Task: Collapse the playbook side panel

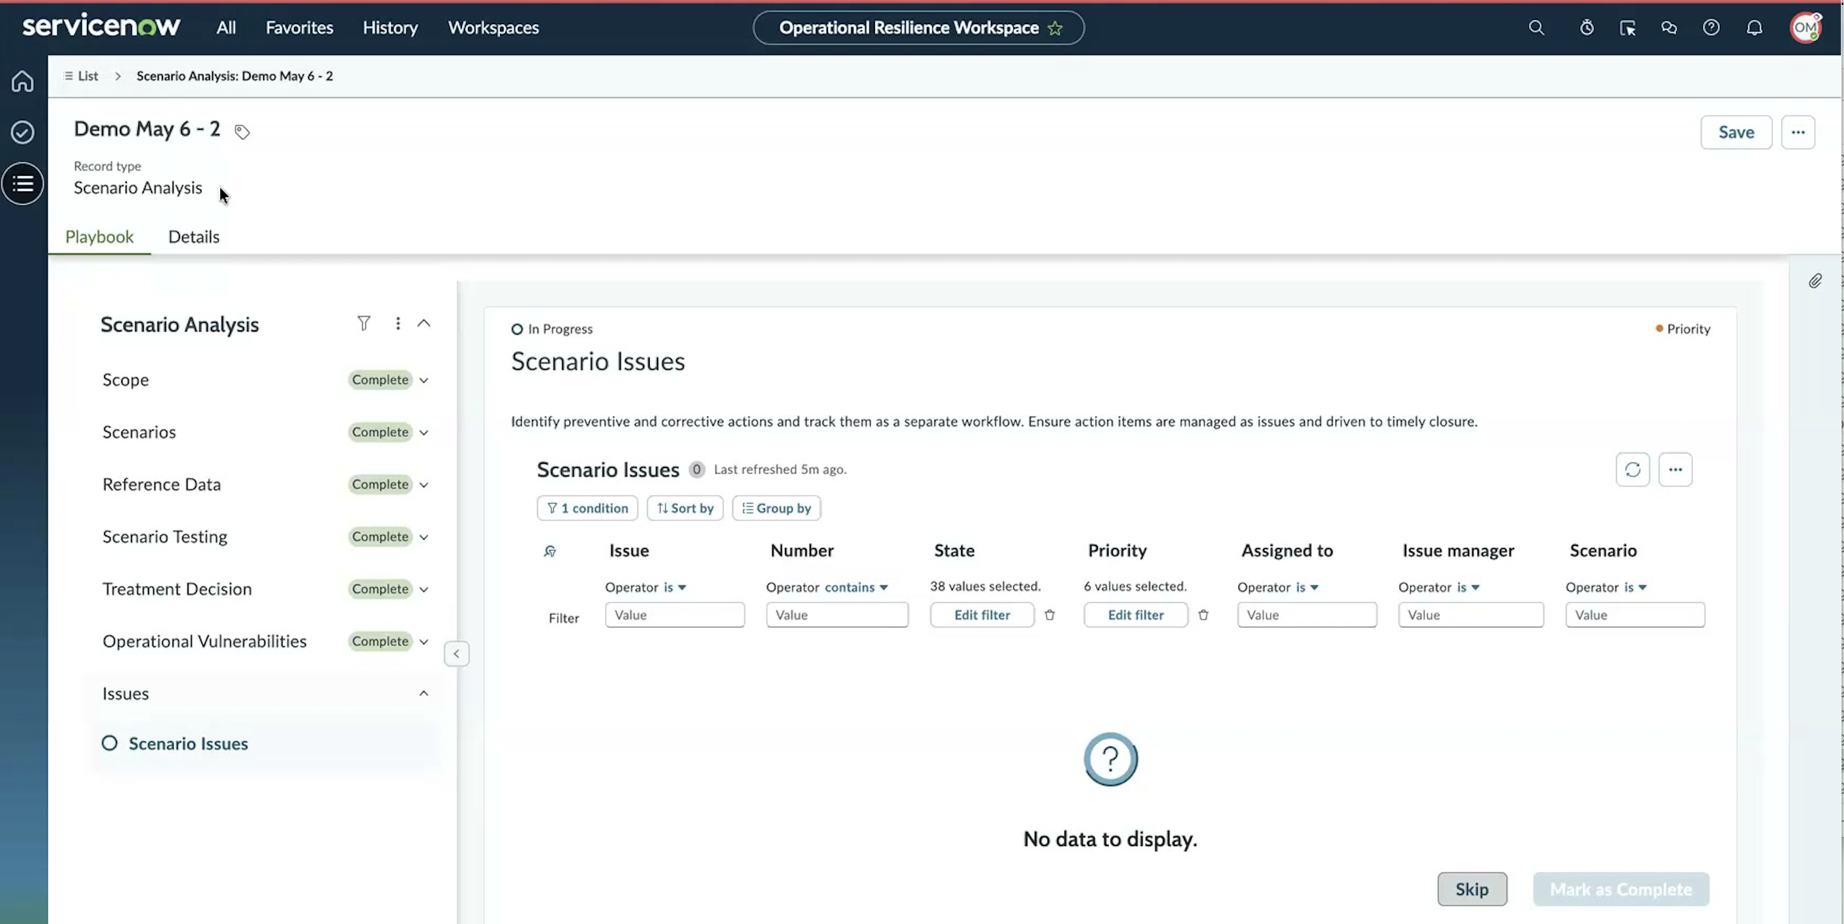Action: (x=456, y=653)
